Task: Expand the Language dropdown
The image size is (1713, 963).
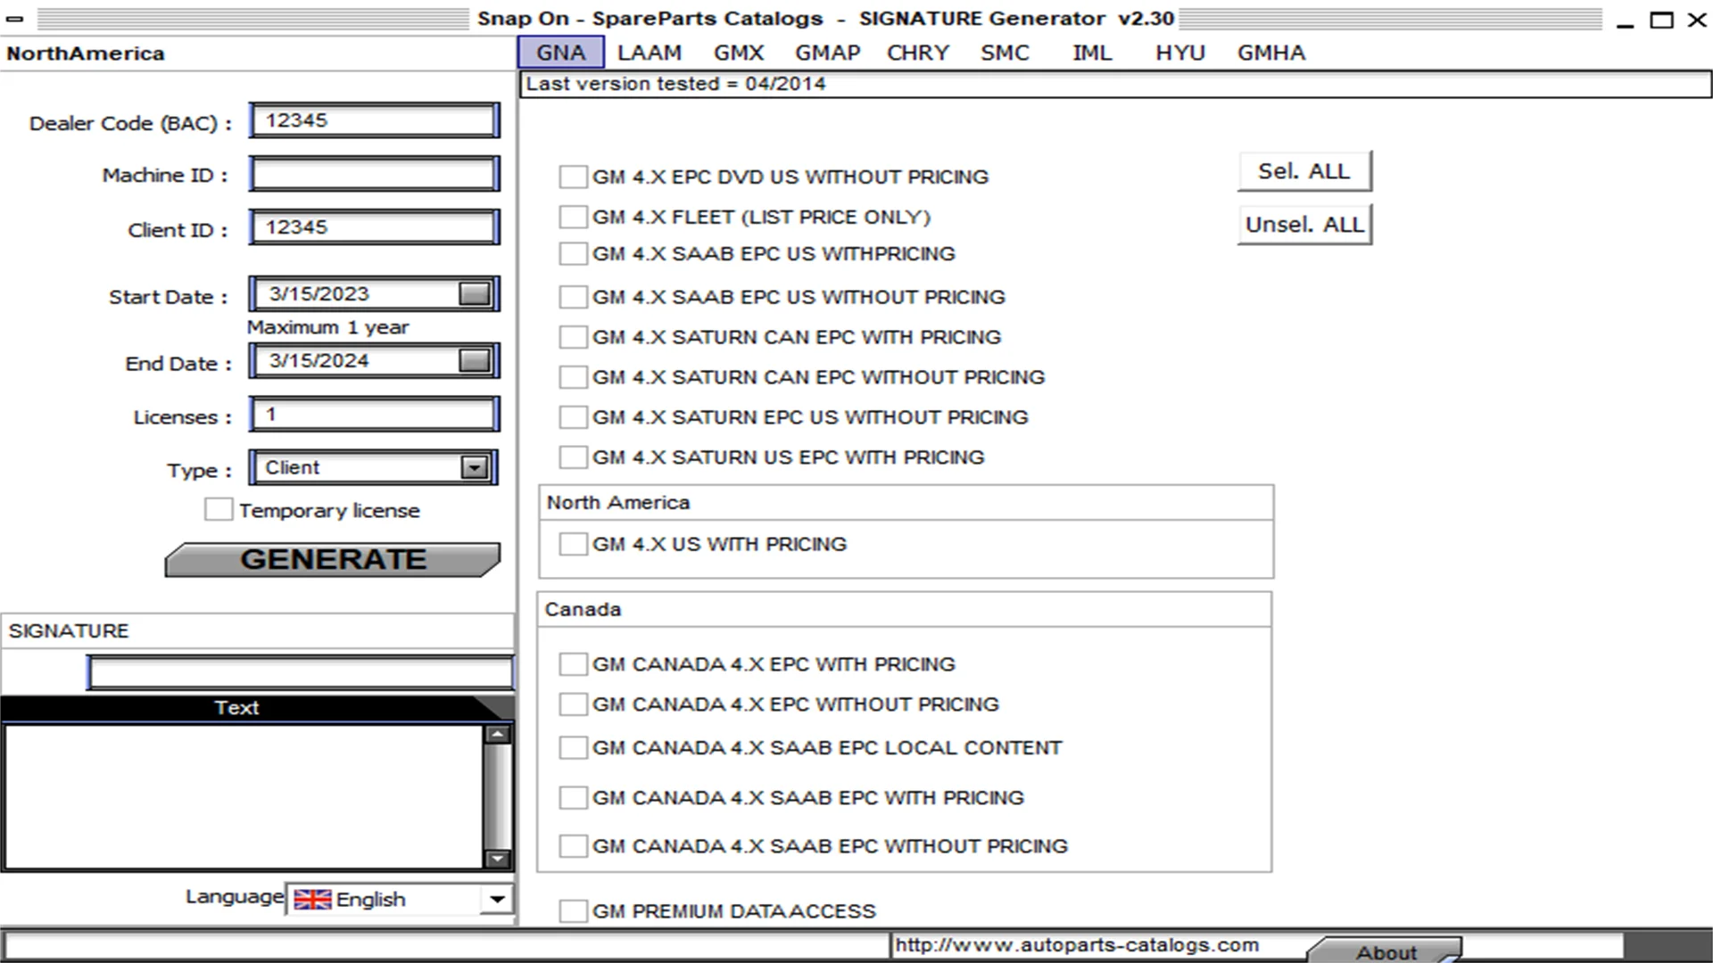Action: pyautogui.click(x=497, y=900)
